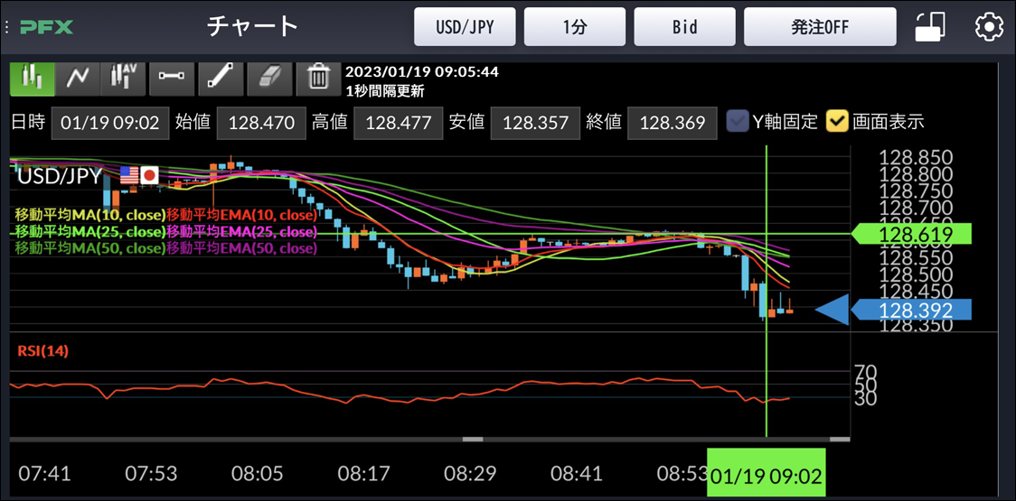This screenshot has height=501, width=1016.
Task: Click the 08:41 time axis label
Action: (576, 475)
